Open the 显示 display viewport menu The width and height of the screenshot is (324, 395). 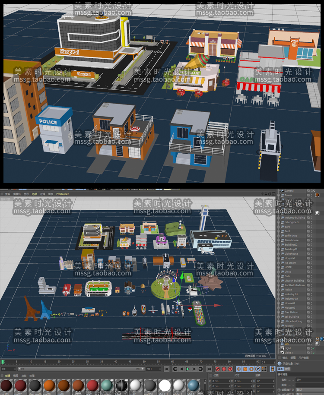pyautogui.click(x=26, y=194)
